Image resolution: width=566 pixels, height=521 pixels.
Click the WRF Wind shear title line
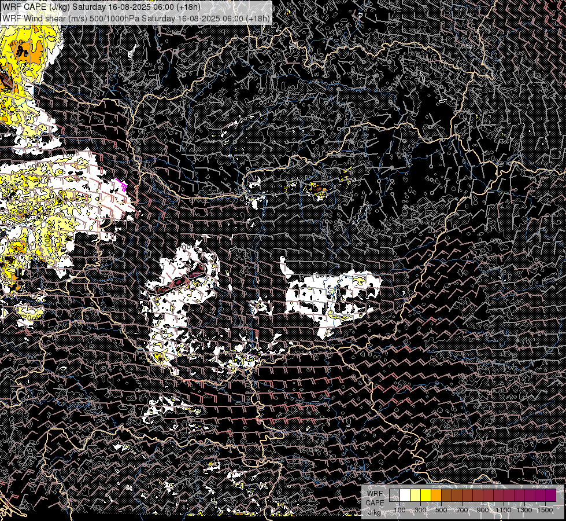click(136, 19)
